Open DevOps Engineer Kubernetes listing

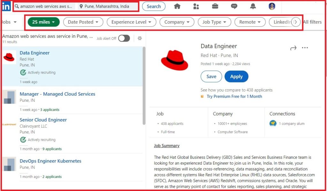click(x=50, y=161)
